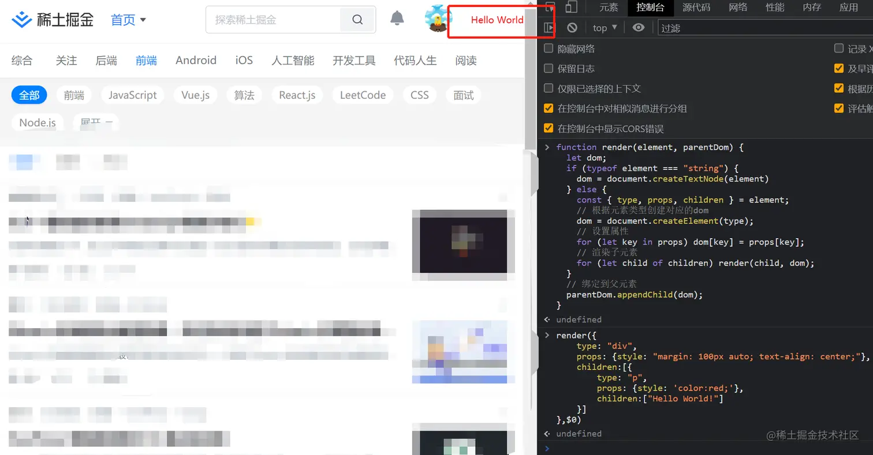The image size is (873, 455).
Task: Tick the checkbox beside 记录 X
Action: [x=839, y=48]
